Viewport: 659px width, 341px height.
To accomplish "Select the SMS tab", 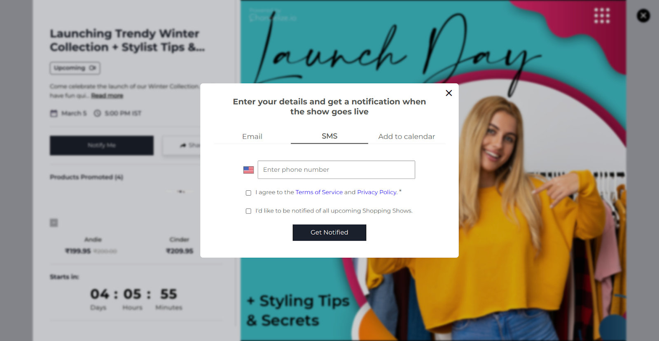I will [x=329, y=136].
